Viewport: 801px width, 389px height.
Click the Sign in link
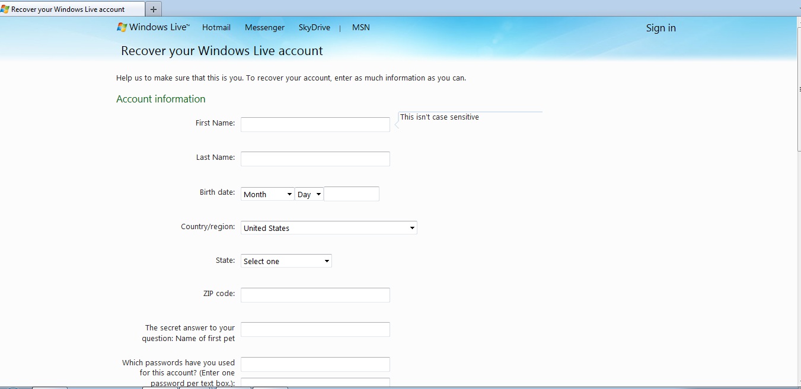(660, 28)
